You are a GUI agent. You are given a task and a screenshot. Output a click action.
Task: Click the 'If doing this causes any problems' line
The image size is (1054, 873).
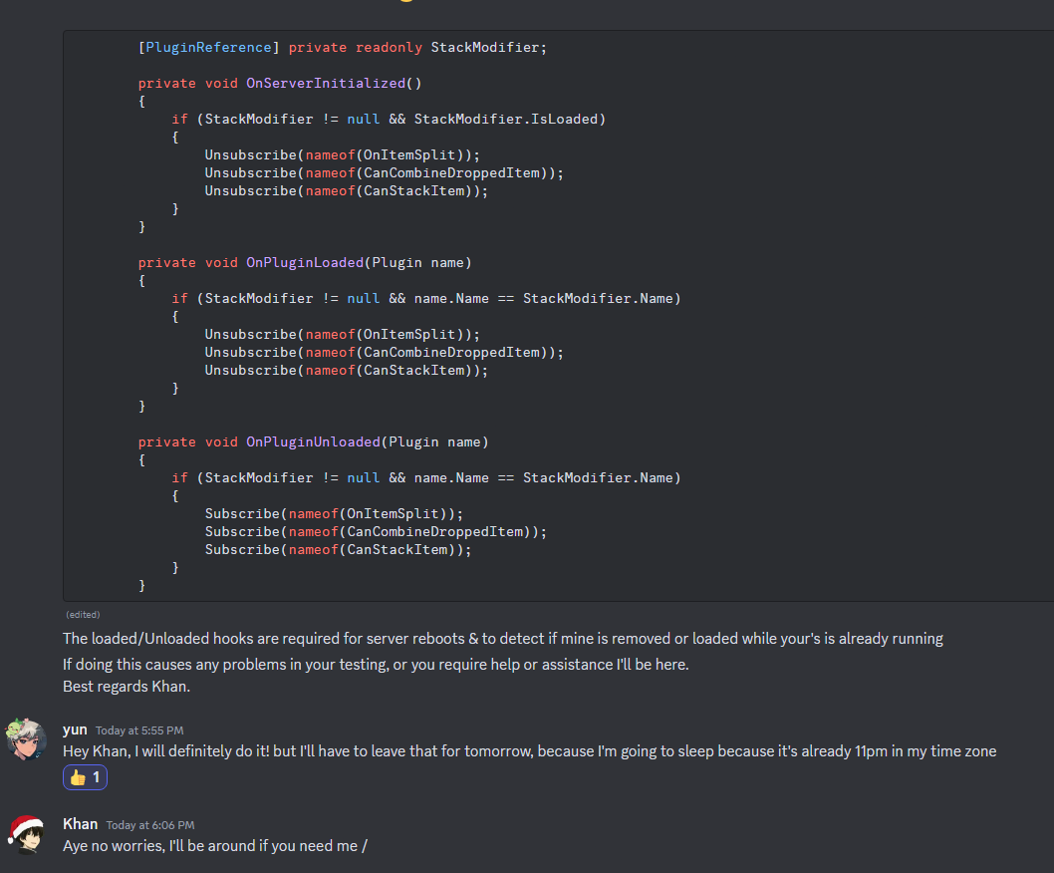click(376, 664)
